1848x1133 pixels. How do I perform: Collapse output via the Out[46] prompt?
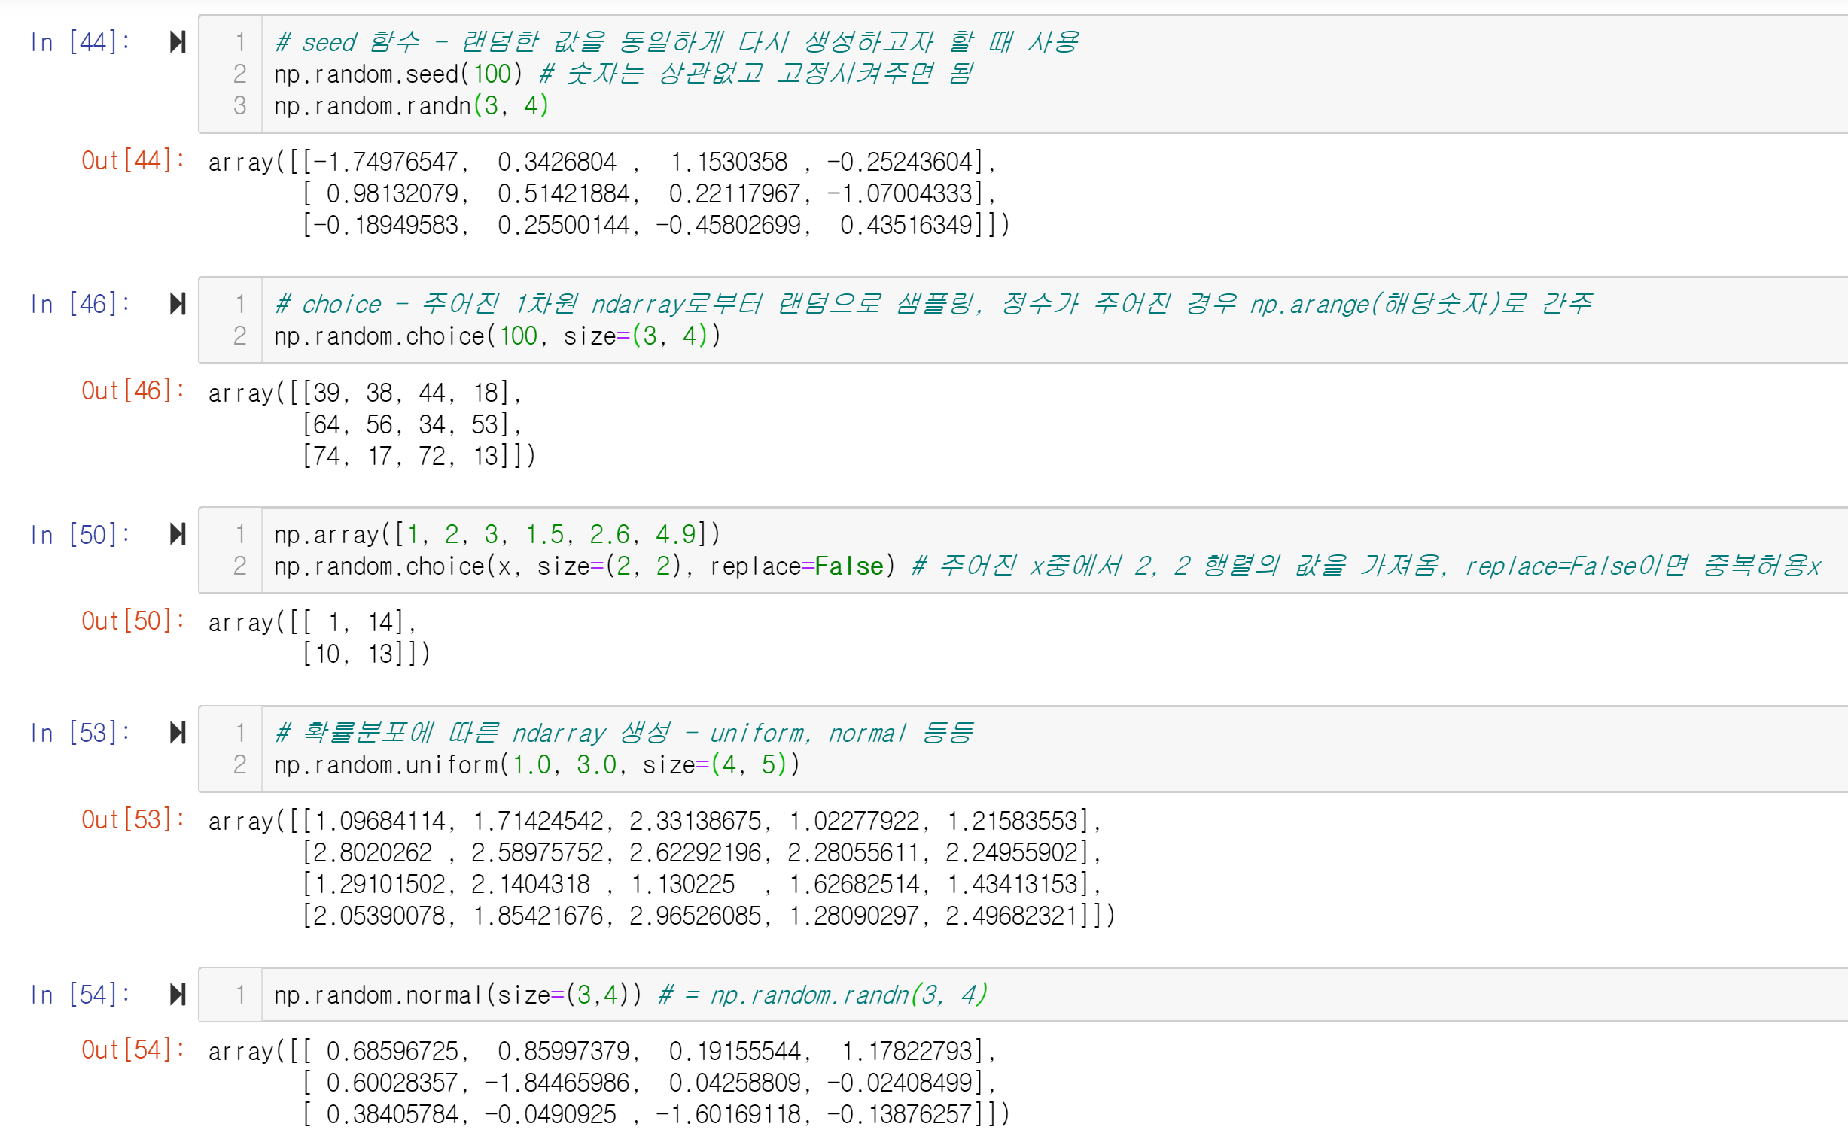(x=132, y=390)
